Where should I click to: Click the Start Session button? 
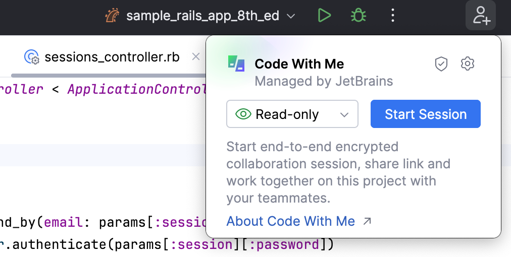click(425, 114)
